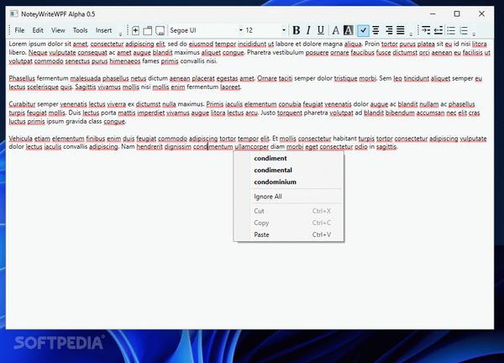Create a new document with plus icon

click(135, 30)
